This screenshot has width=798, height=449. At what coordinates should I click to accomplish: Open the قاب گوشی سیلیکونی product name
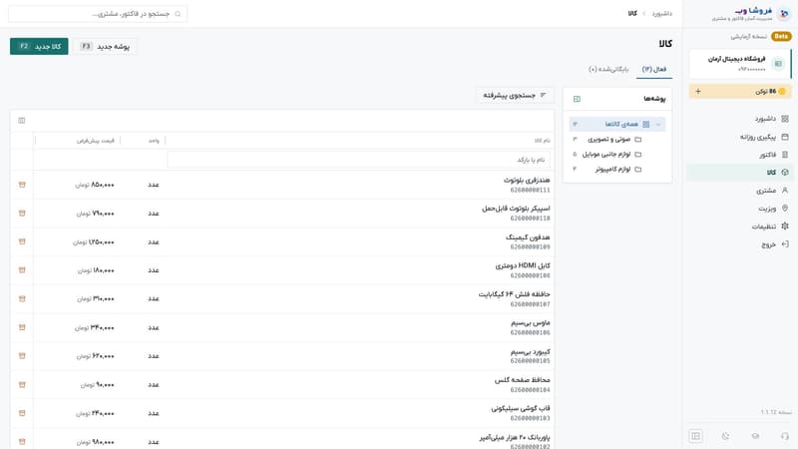tap(521, 409)
